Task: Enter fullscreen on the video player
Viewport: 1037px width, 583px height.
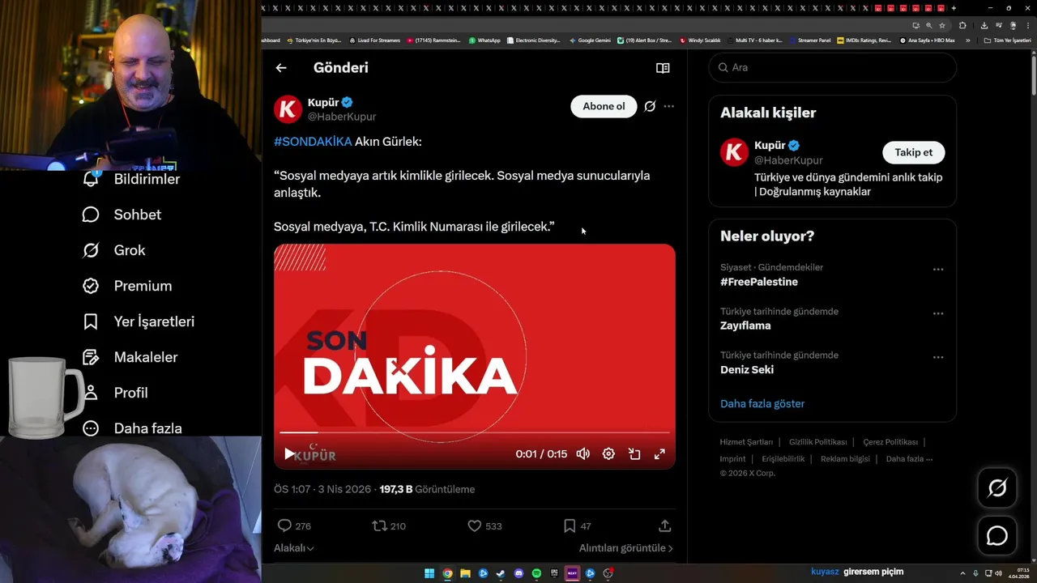Action: (659, 454)
